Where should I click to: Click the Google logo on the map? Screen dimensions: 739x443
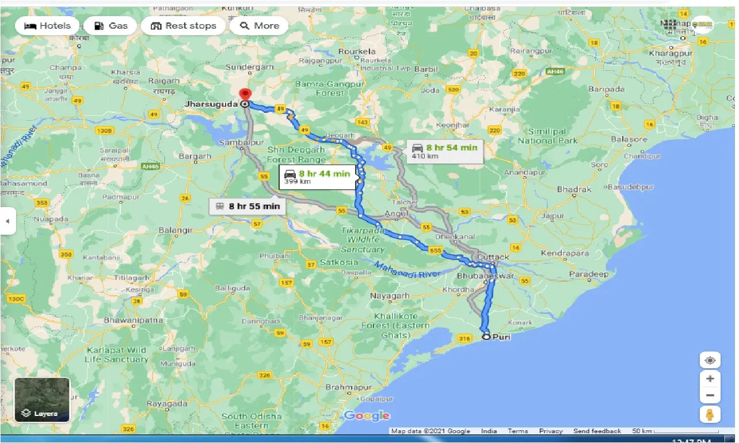[367, 415]
